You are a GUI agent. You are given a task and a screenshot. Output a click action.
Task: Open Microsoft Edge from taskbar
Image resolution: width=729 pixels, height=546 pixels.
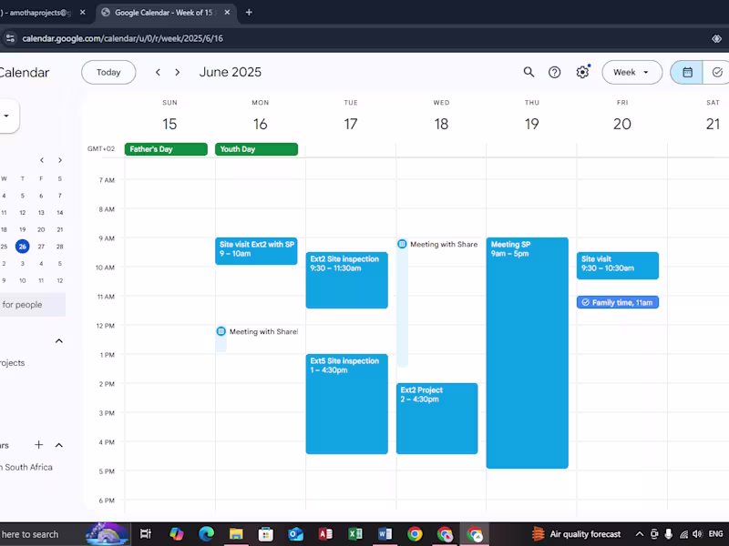[206, 534]
